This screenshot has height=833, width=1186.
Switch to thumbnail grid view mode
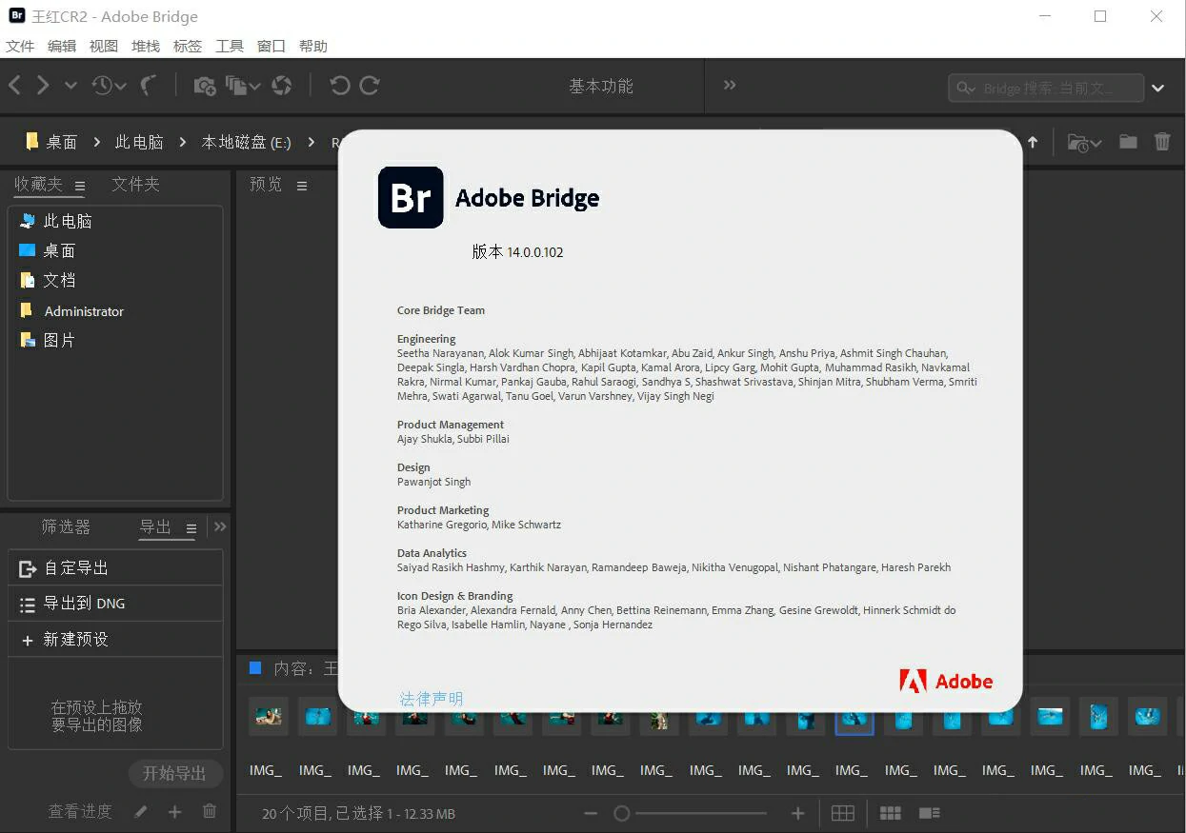[890, 813]
